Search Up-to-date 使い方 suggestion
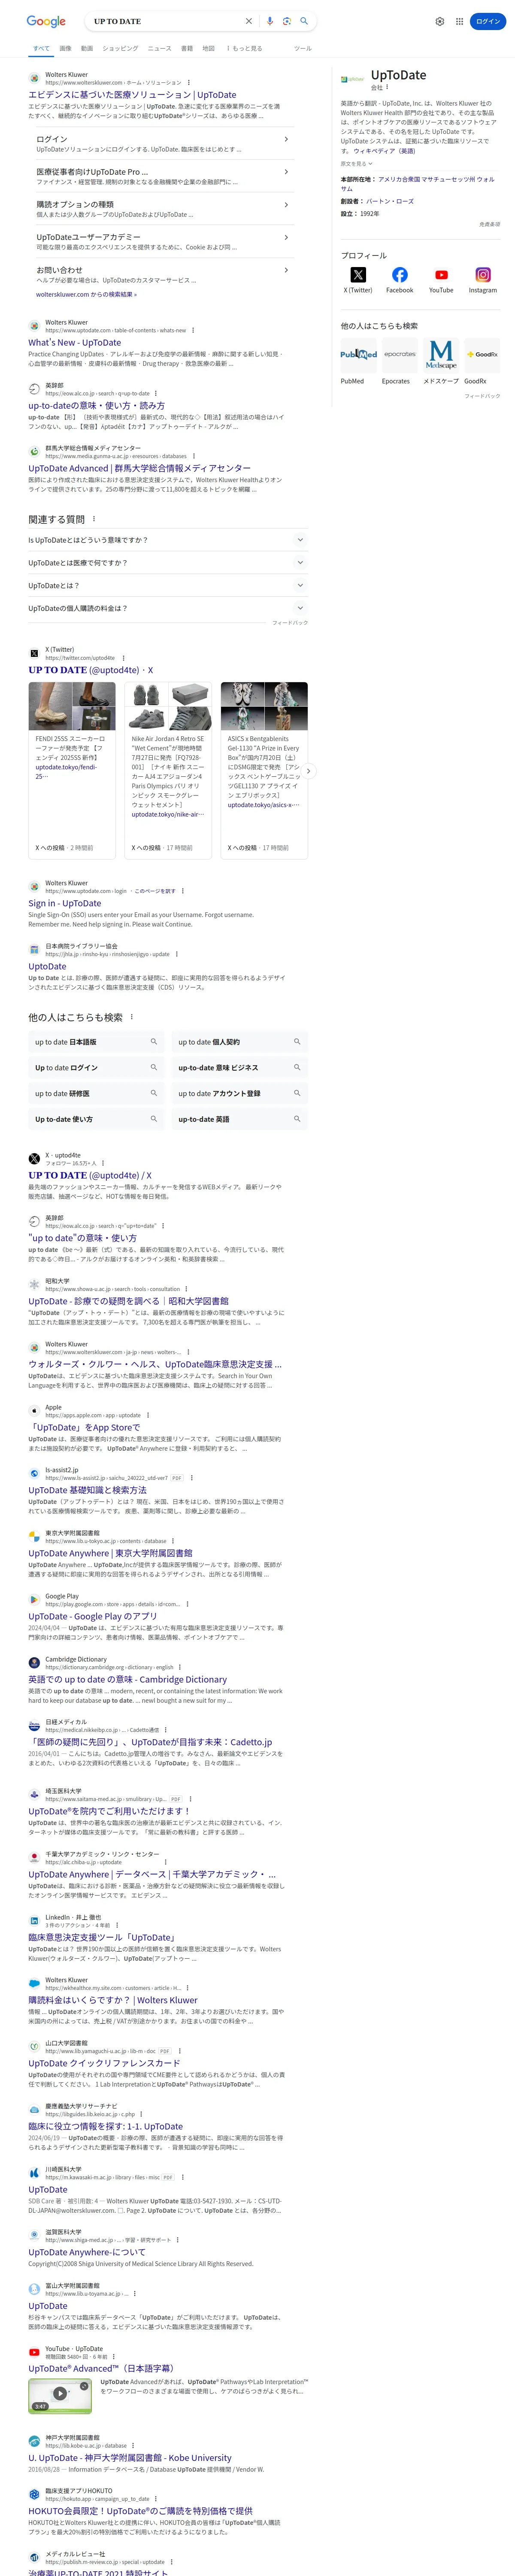The height and width of the screenshot is (2576, 515). 96,1119
